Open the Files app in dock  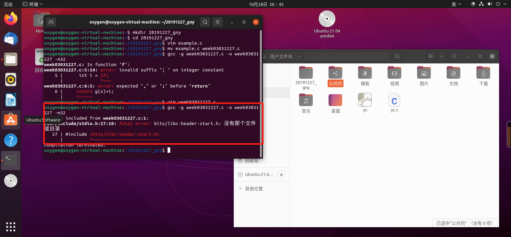(x=11, y=59)
